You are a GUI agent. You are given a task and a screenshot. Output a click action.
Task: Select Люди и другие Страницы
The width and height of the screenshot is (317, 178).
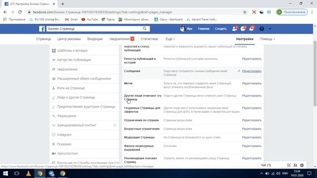coord(84,97)
